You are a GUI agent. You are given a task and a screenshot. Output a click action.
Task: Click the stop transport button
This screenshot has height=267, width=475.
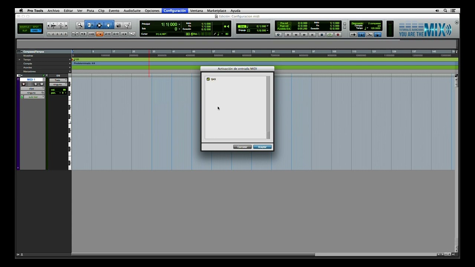coord(322,34)
